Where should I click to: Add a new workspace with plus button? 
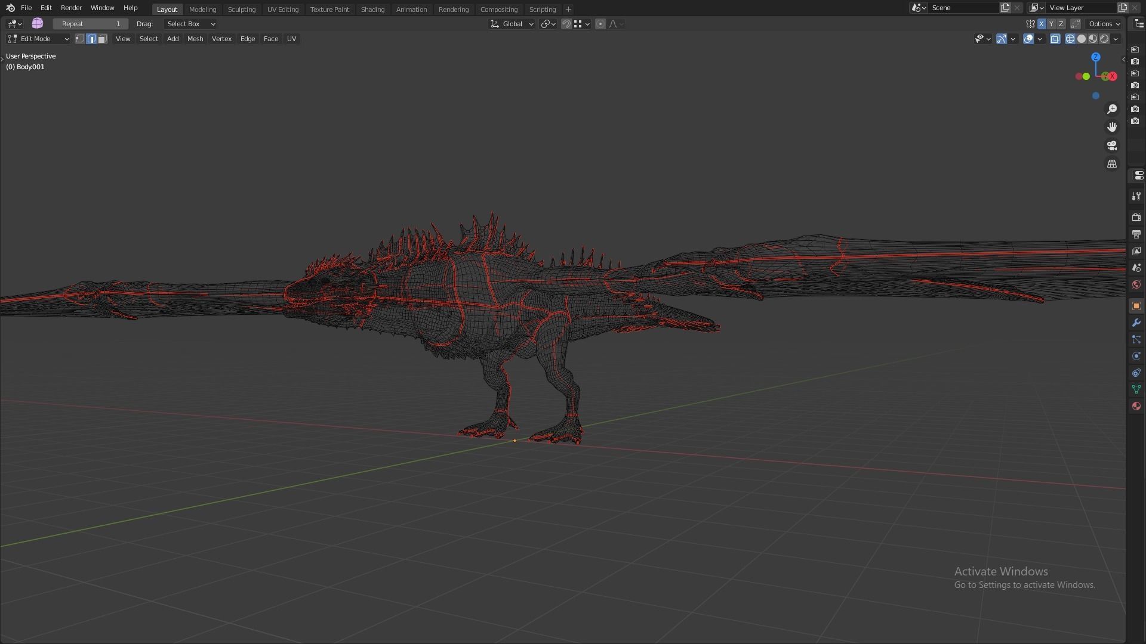568,10
